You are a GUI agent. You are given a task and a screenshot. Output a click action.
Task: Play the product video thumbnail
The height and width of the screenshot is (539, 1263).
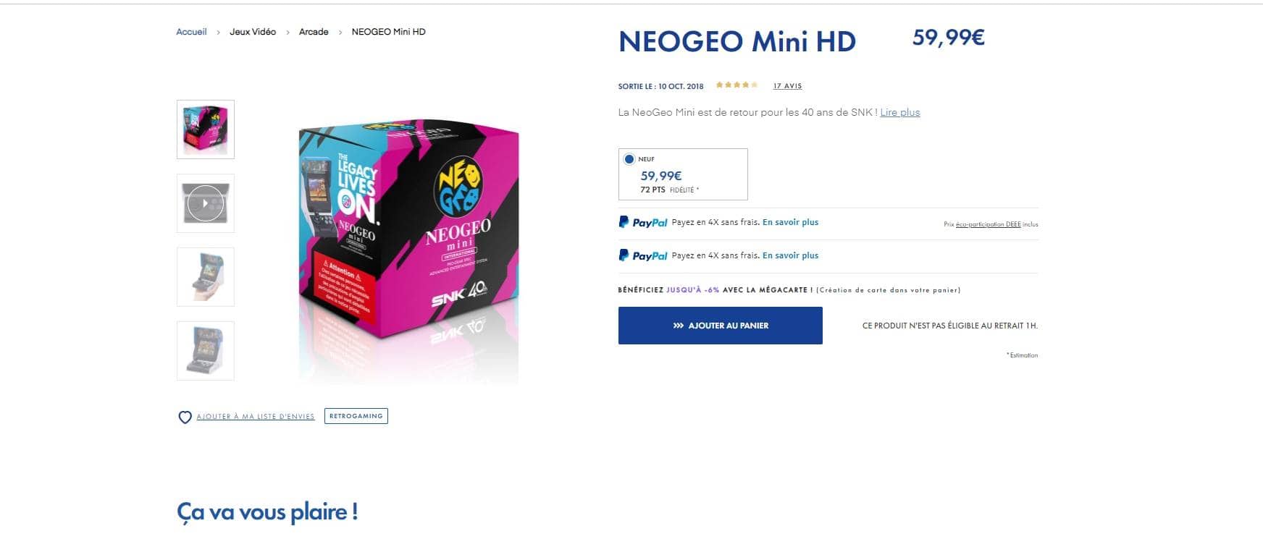pos(206,203)
